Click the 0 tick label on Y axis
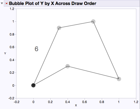The width and height of the screenshot is (140, 109). pos(13,85)
